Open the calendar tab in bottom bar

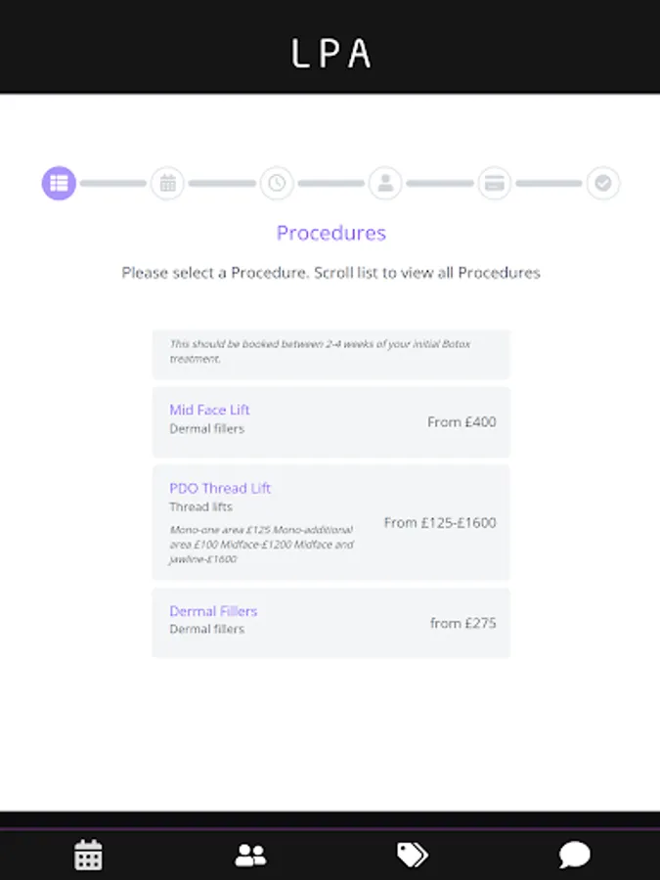point(88,855)
